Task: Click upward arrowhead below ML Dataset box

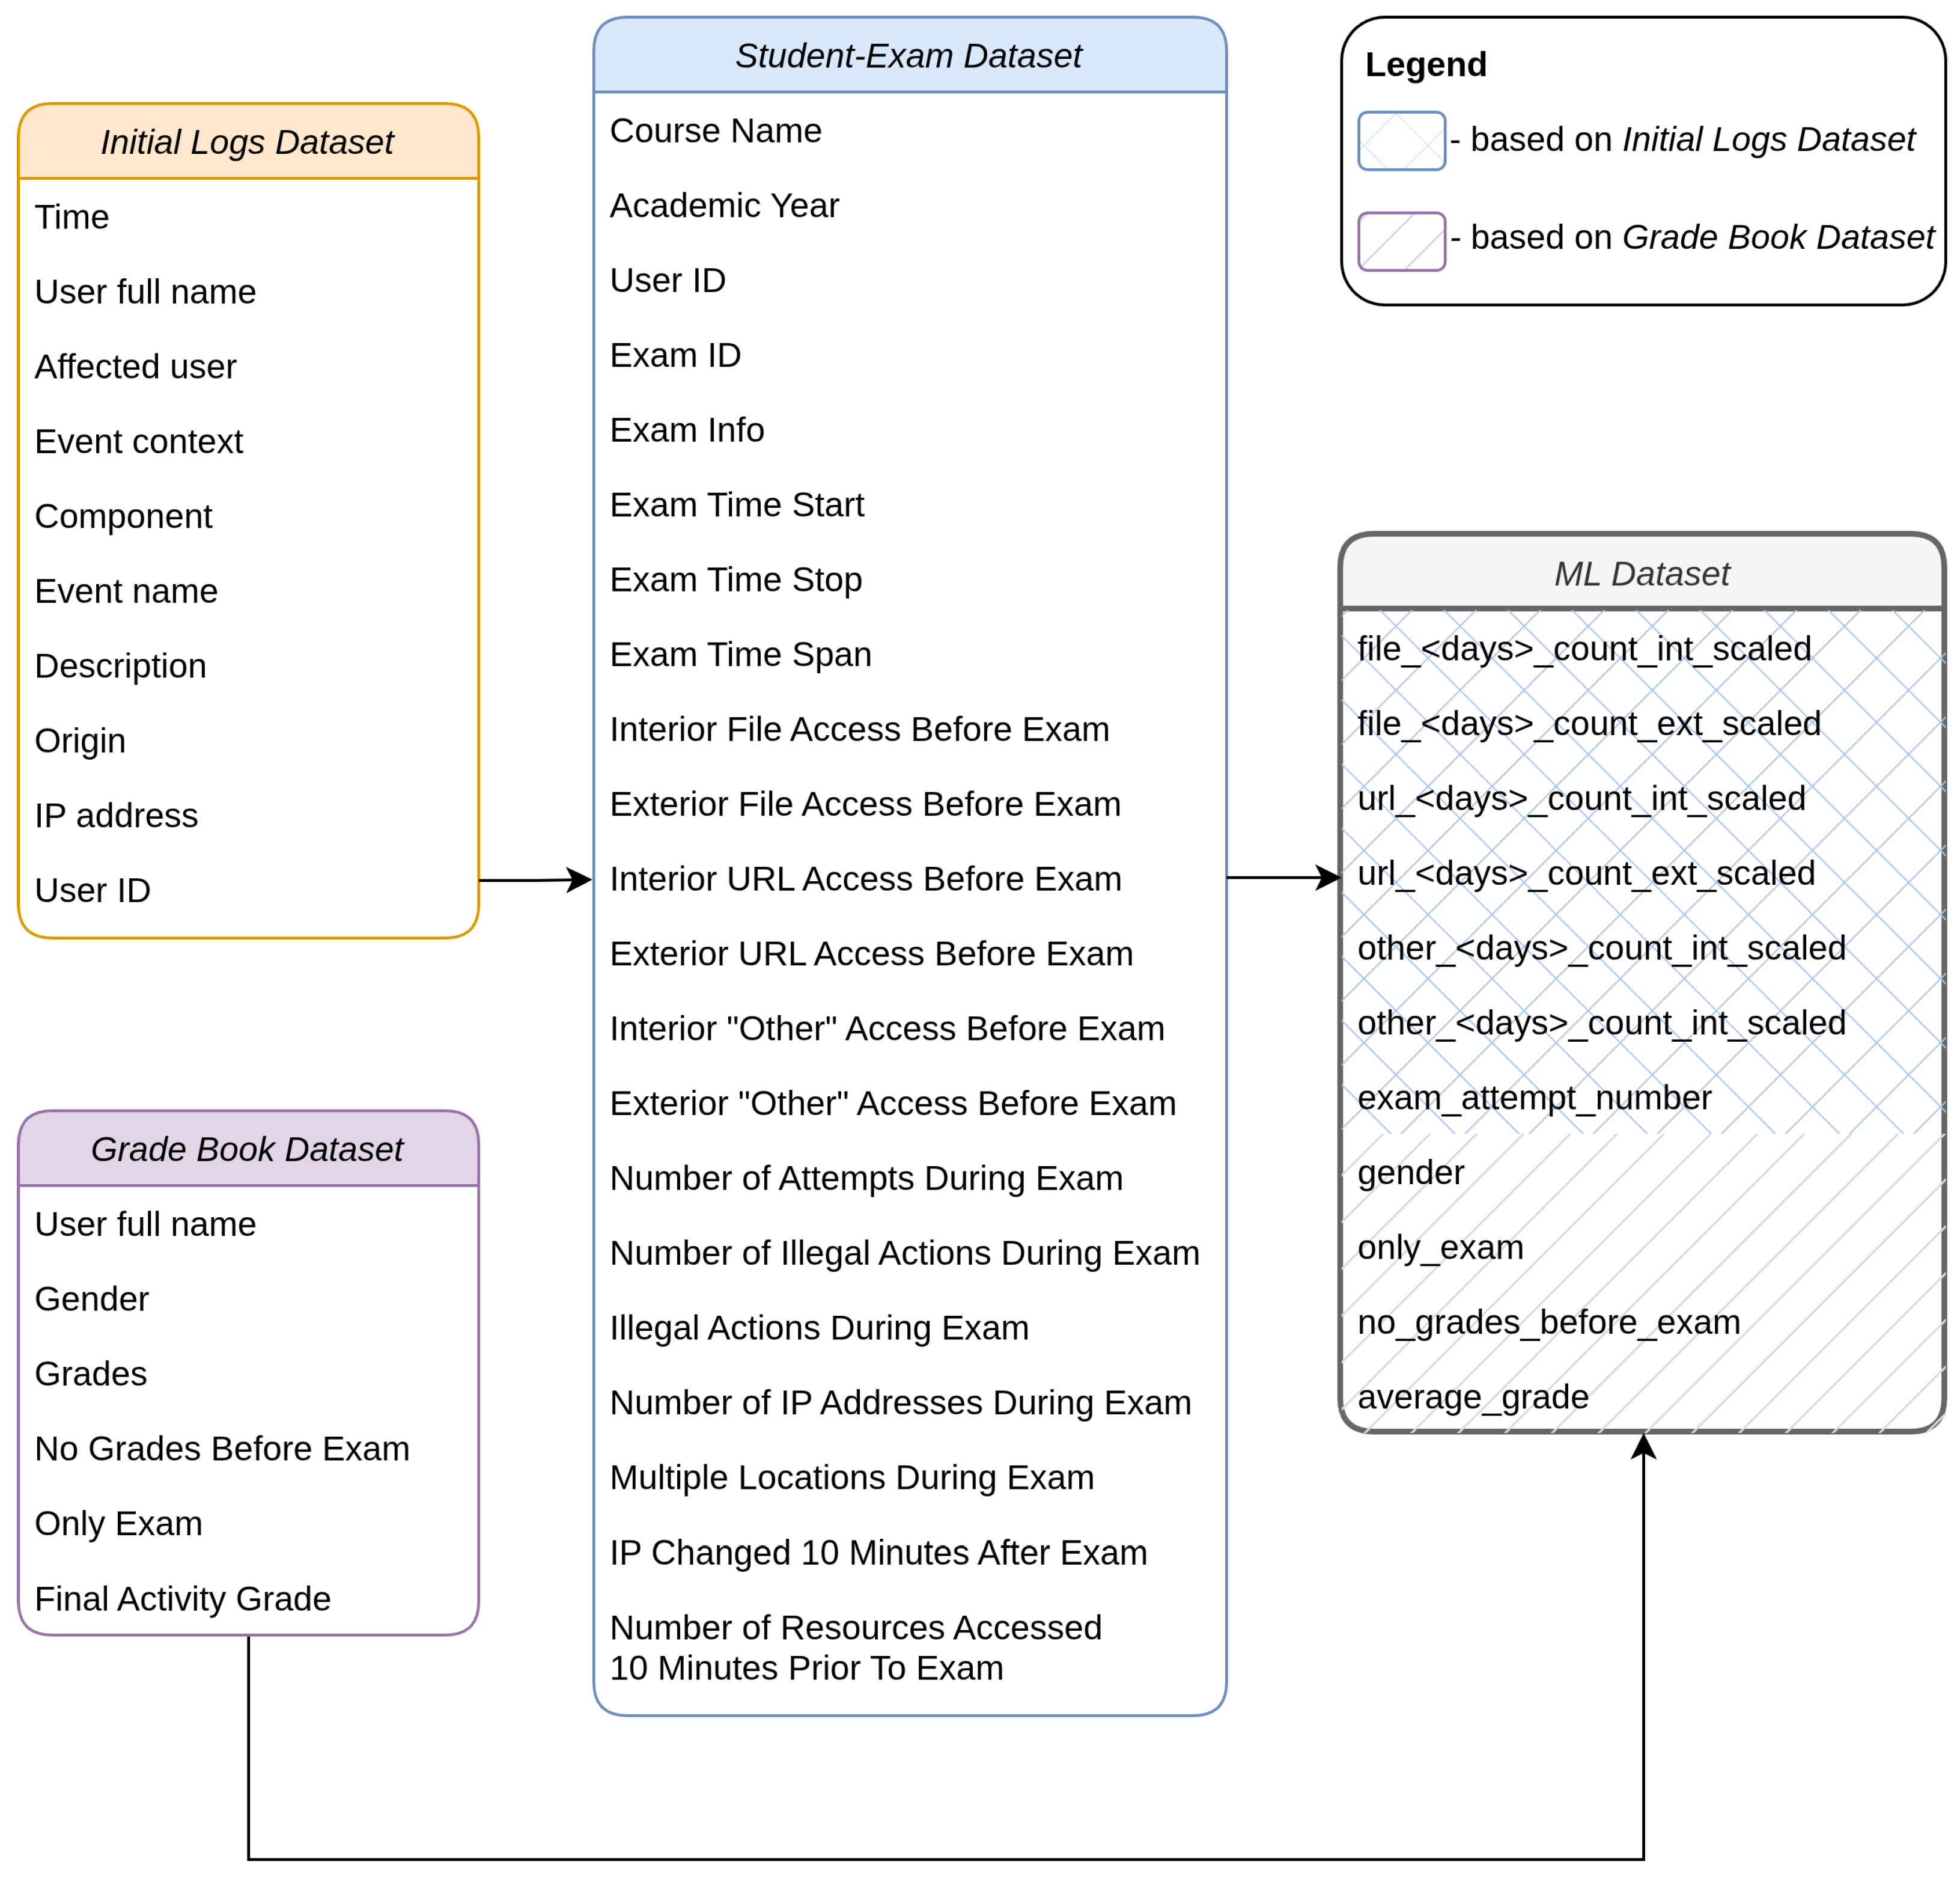Action: (1643, 1448)
